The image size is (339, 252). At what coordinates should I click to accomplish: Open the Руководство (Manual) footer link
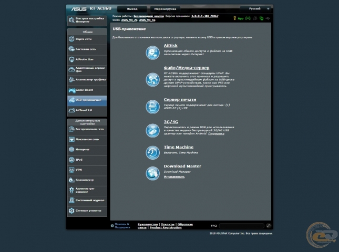pos(148,224)
